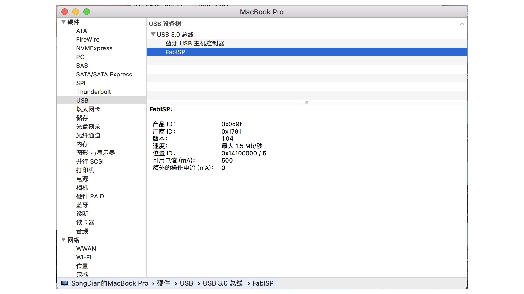Select 打印机 in the sidebar
Screen dimensions: 524x294
point(85,170)
